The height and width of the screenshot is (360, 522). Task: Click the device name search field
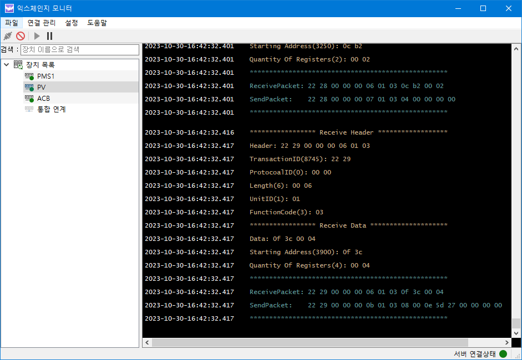(x=79, y=50)
